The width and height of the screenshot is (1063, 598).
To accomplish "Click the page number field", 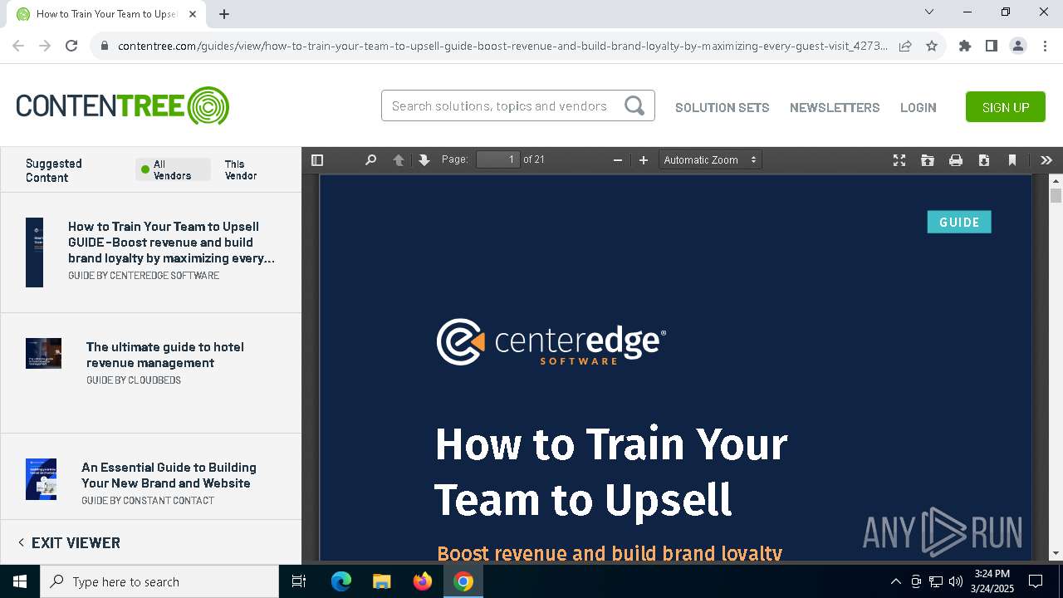I will click(497, 159).
